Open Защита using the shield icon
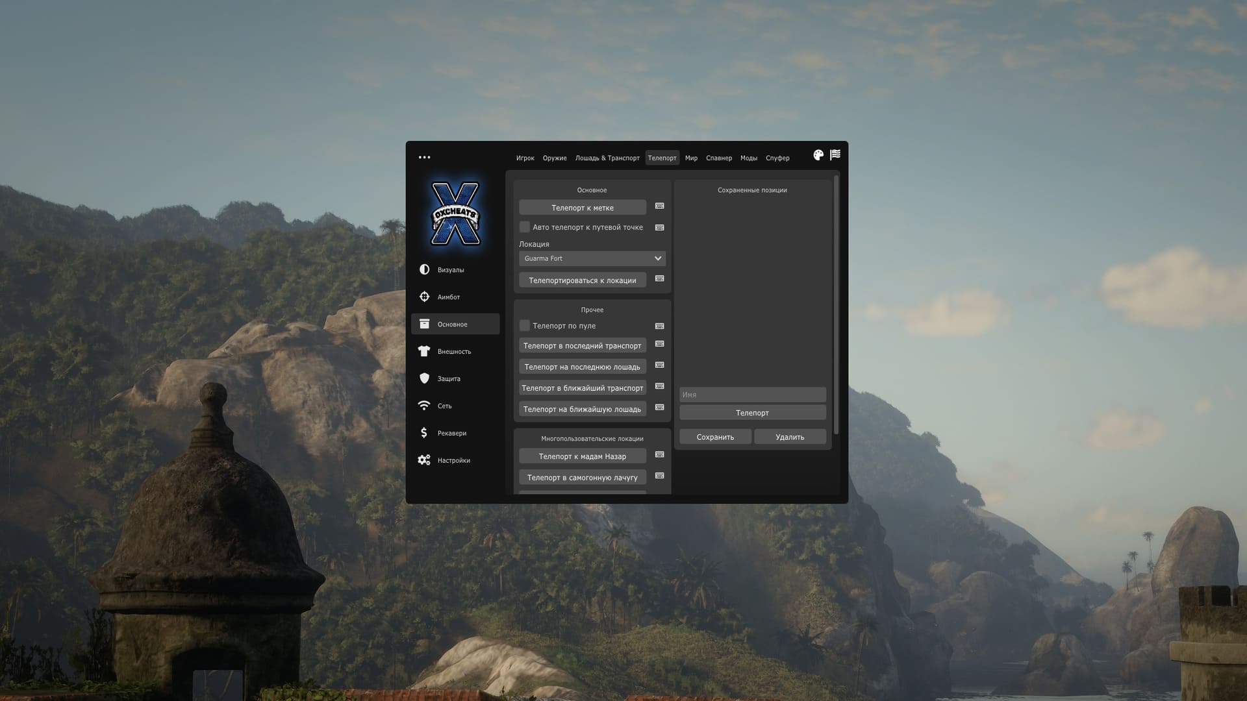The width and height of the screenshot is (1247, 701). (x=424, y=378)
